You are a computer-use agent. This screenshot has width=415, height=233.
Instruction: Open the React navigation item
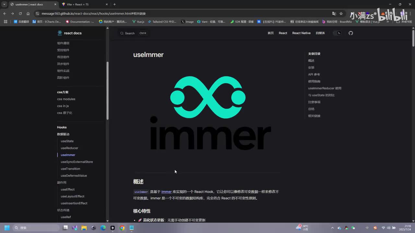point(283,33)
